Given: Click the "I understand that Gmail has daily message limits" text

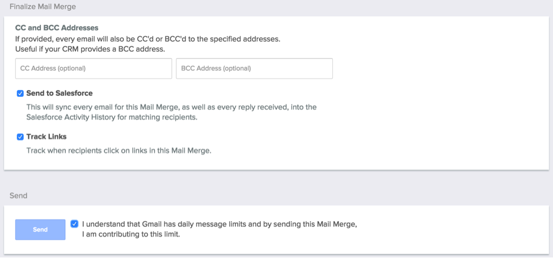Looking at the screenshot, I should (219, 224).
